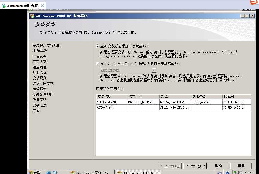Click network connection tray icon
This screenshot has height=174, width=259.
click(235, 173)
